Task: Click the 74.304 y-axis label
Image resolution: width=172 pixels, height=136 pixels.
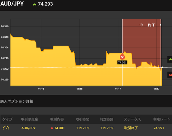Action: point(5,48)
